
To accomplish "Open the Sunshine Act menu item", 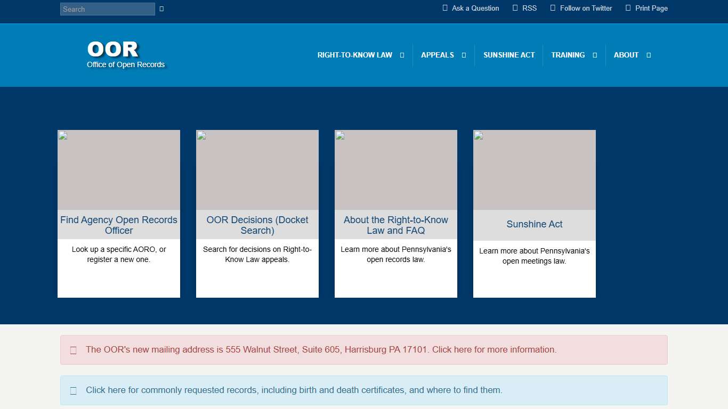I will click(x=508, y=55).
